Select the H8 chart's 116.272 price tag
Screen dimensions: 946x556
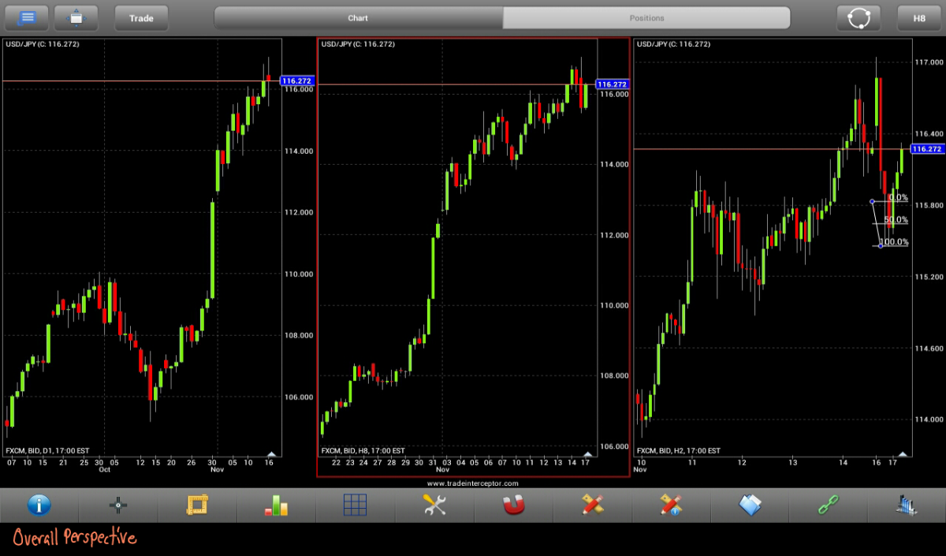(613, 84)
